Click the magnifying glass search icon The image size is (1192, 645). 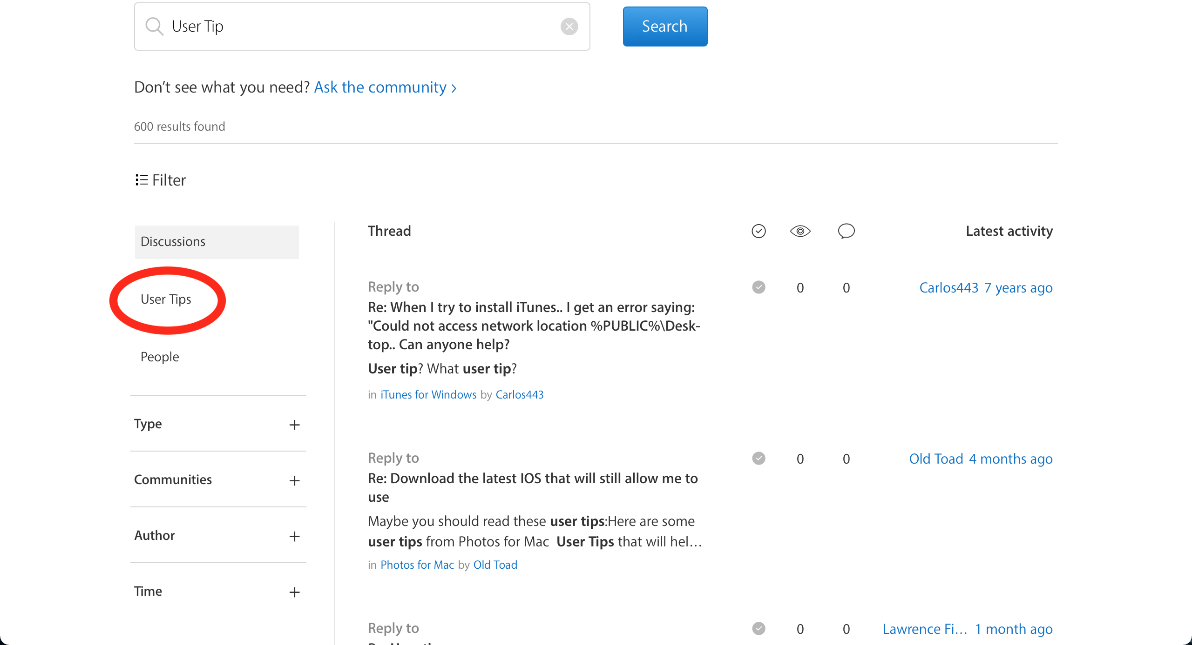coord(154,27)
